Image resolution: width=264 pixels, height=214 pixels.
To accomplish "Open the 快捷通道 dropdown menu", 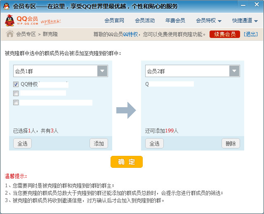I will [245, 21].
